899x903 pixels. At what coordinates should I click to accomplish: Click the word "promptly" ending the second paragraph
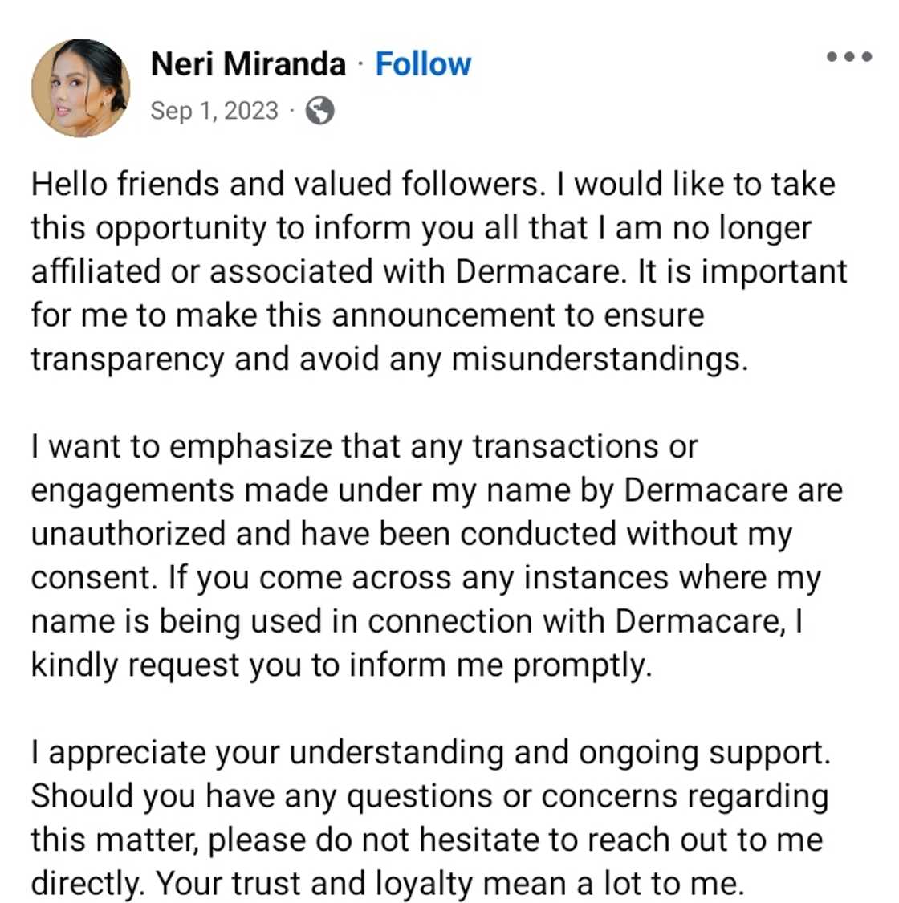582,666
